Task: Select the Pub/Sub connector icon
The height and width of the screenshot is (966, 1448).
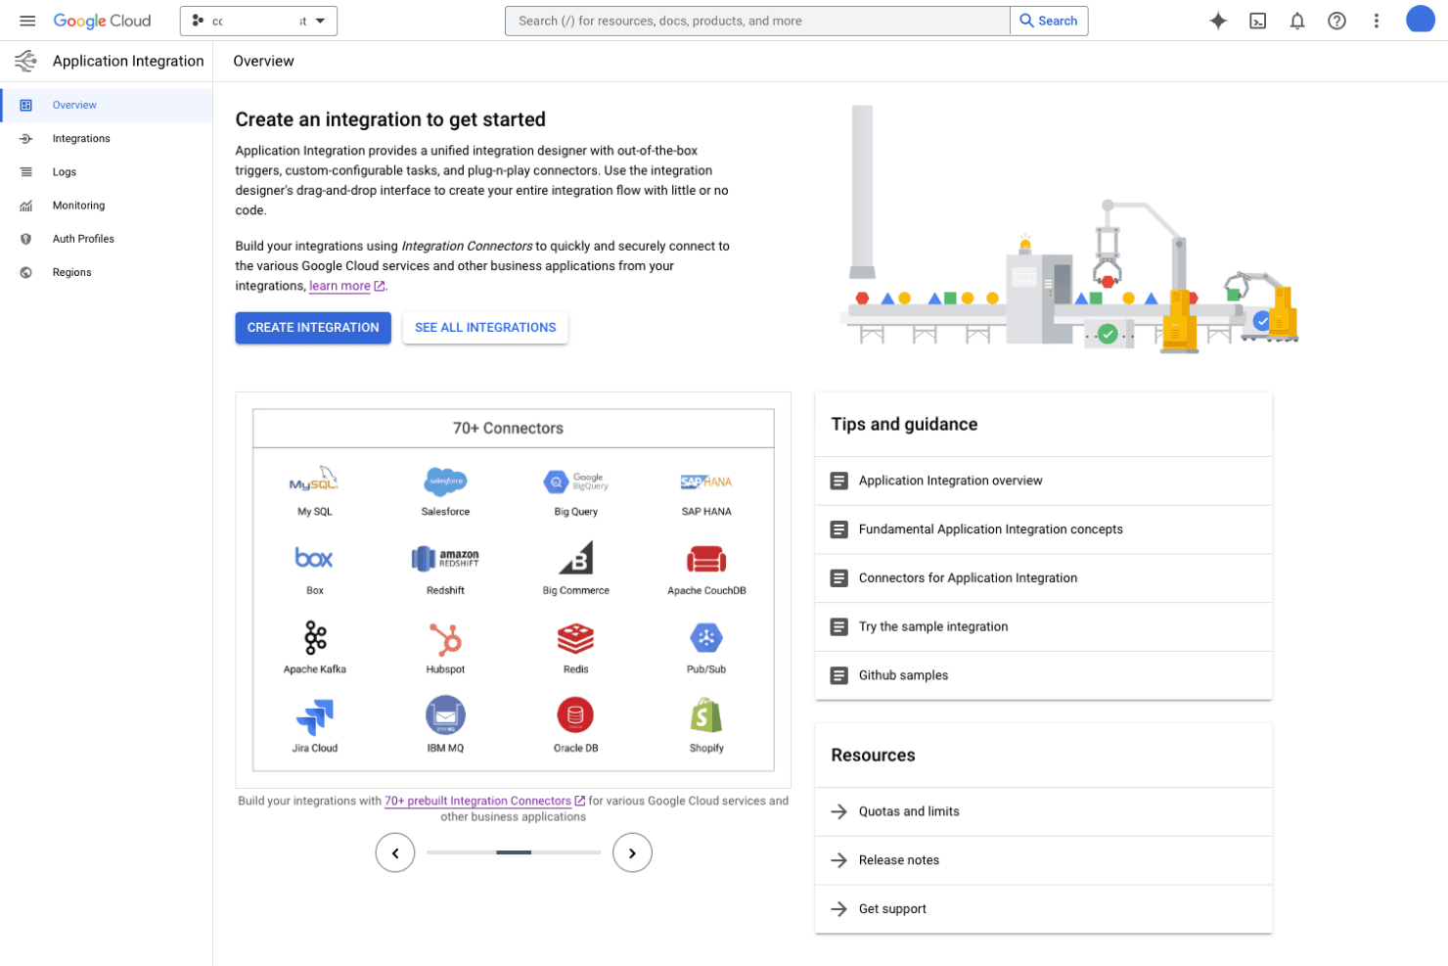Action: coord(706,638)
